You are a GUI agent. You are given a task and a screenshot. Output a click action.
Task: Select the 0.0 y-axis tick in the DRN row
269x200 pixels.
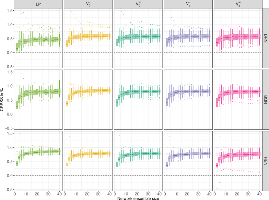point(10,53)
